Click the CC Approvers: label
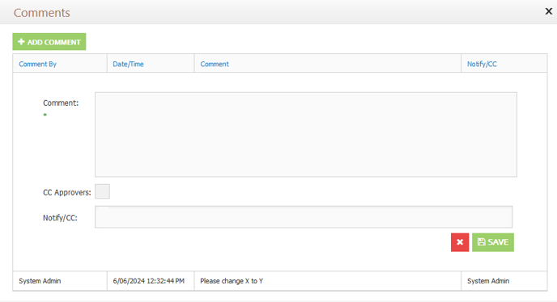Screen dimensions: 557x302 tap(66, 192)
